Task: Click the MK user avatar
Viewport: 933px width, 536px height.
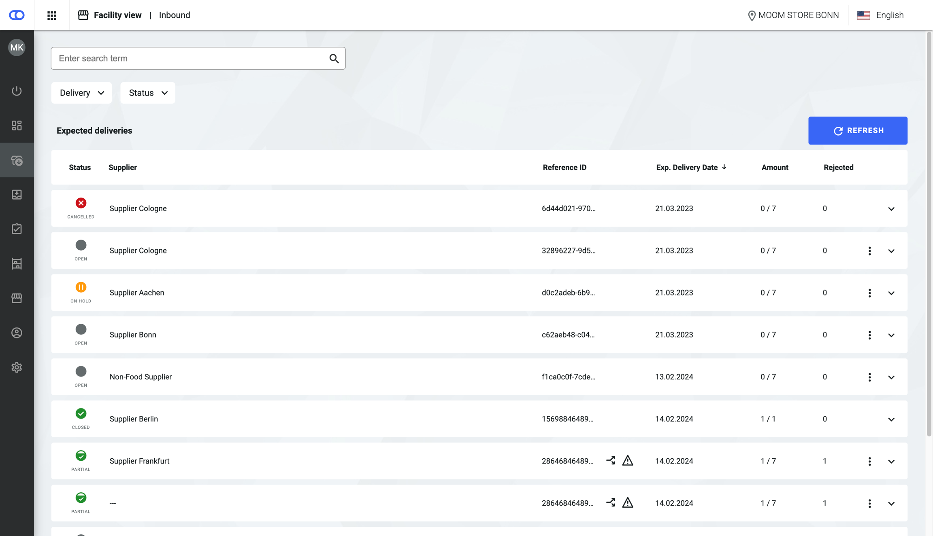Action: [17, 48]
